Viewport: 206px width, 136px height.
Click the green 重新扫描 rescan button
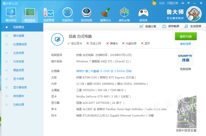pos(186,36)
